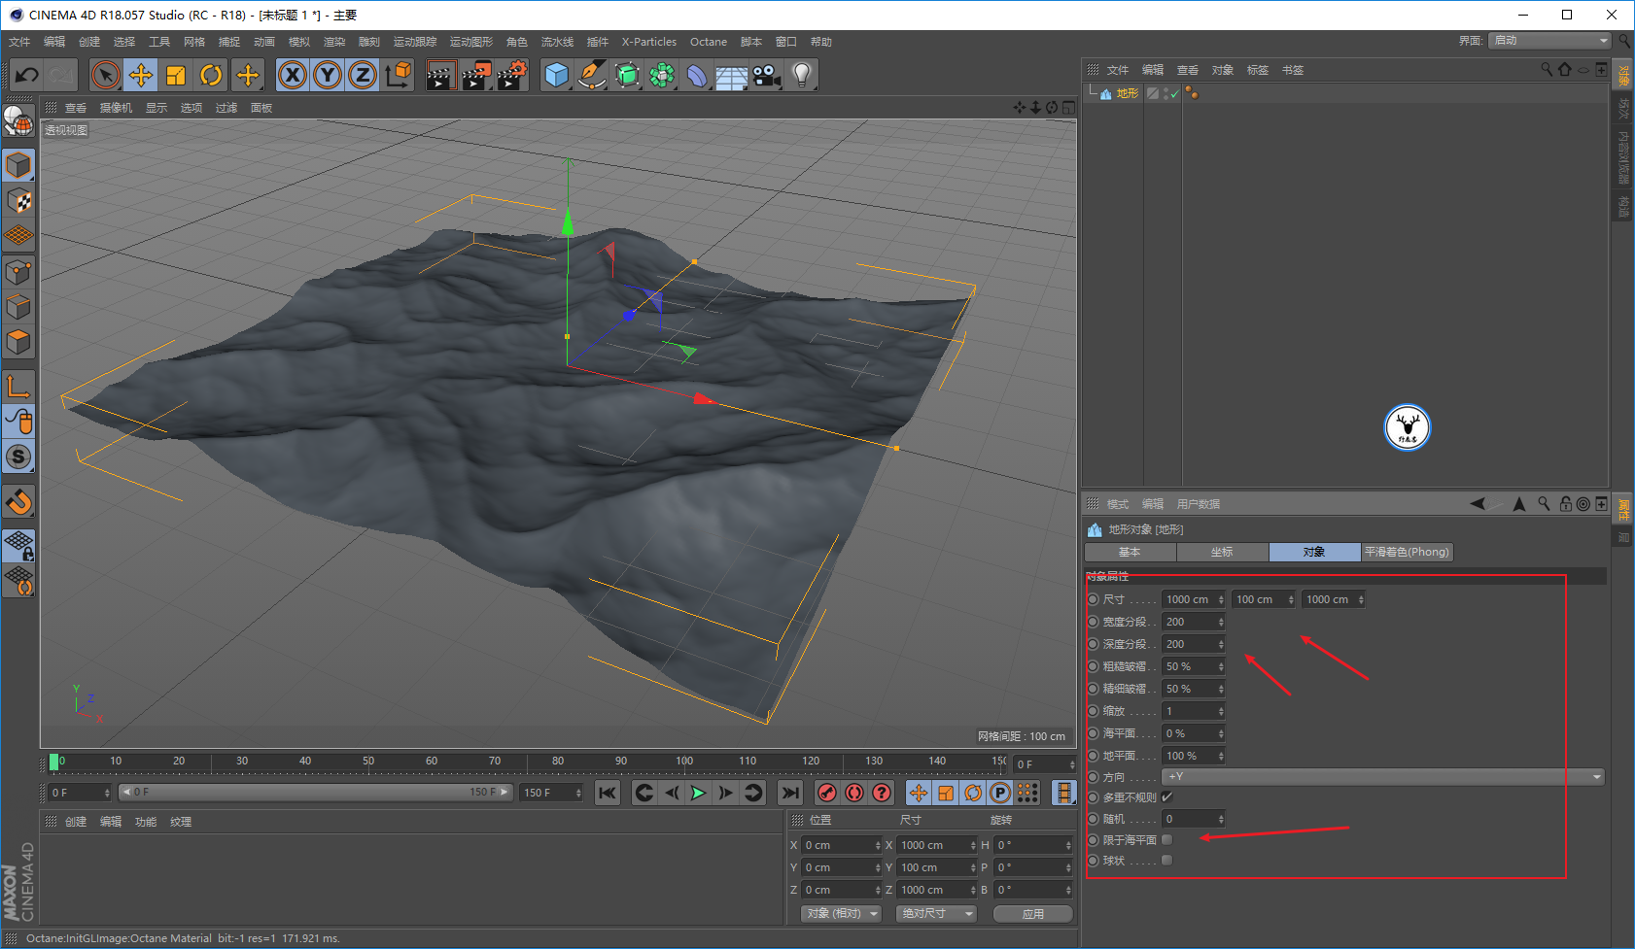Click 应用 button in coordinates panel
This screenshot has height=949, width=1635.
coord(1033,914)
